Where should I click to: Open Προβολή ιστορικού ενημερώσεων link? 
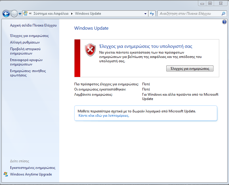click(x=25, y=51)
